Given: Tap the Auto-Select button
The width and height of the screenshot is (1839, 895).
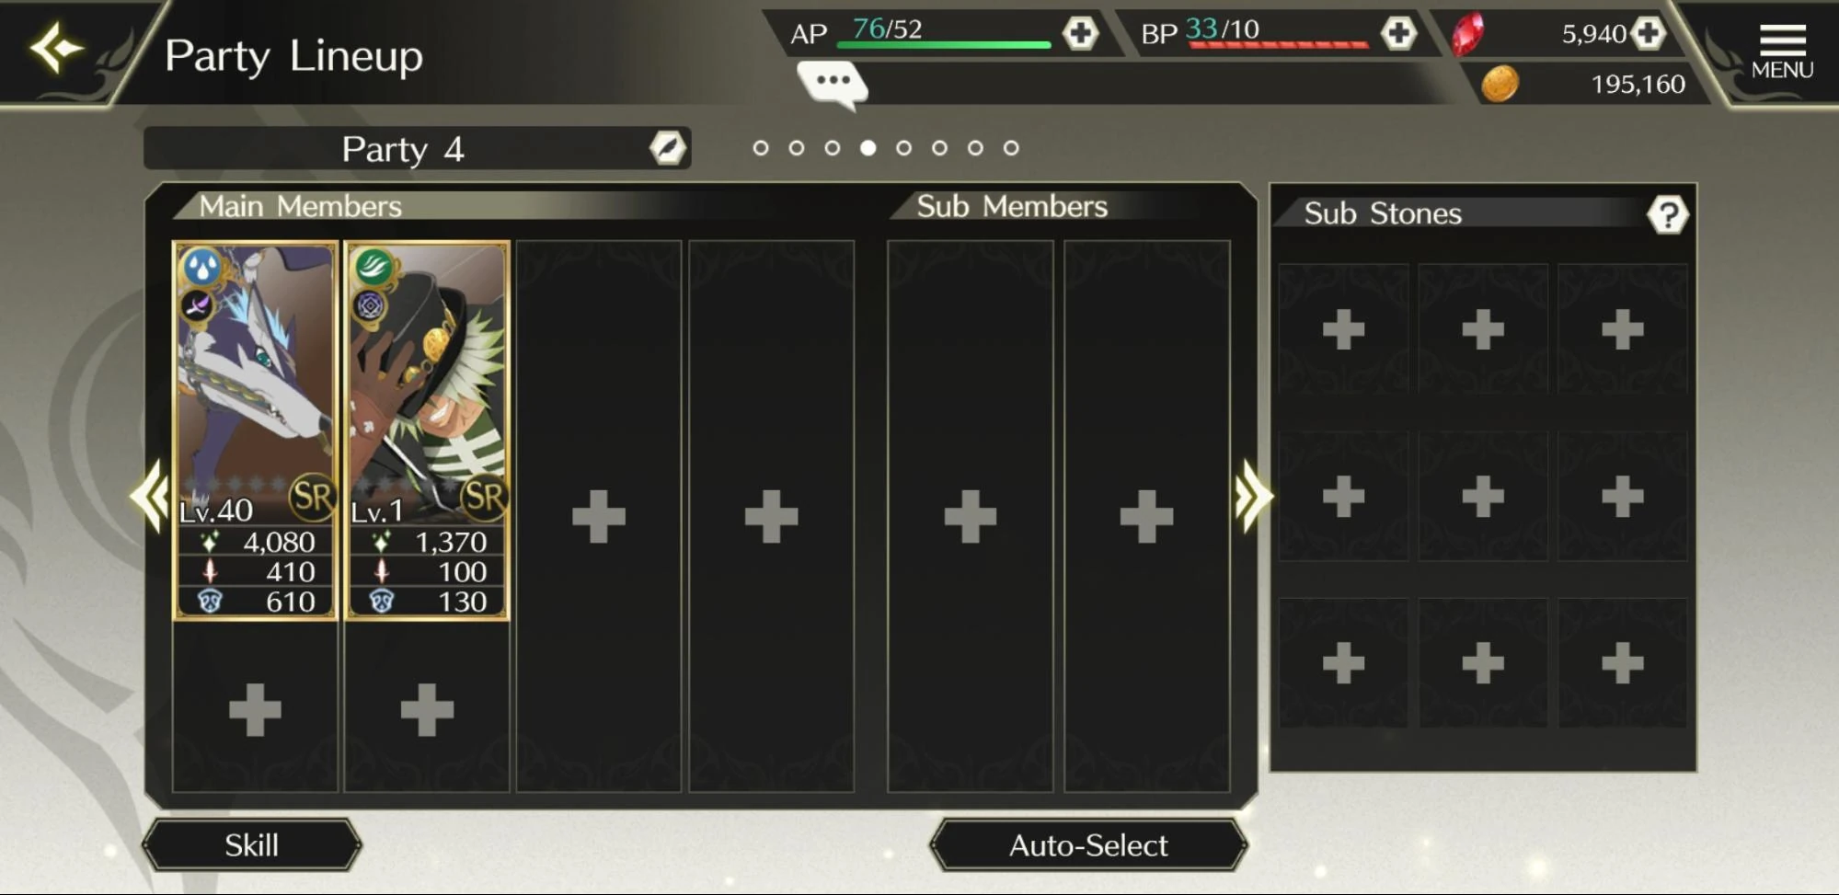Looking at the screenshot, I should 1088,844.
